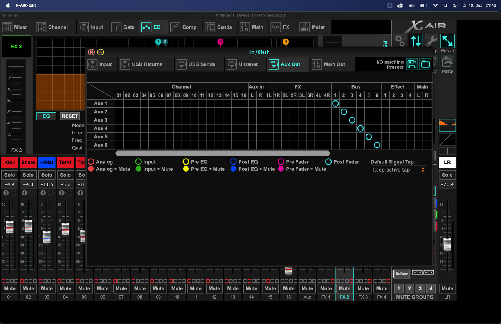The image size is (501, 324).
Task: Load I/O patching preset folder icon
Action: click(425, 64)
